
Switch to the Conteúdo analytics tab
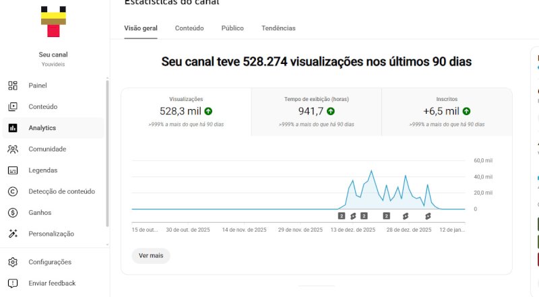click(189, 28)
